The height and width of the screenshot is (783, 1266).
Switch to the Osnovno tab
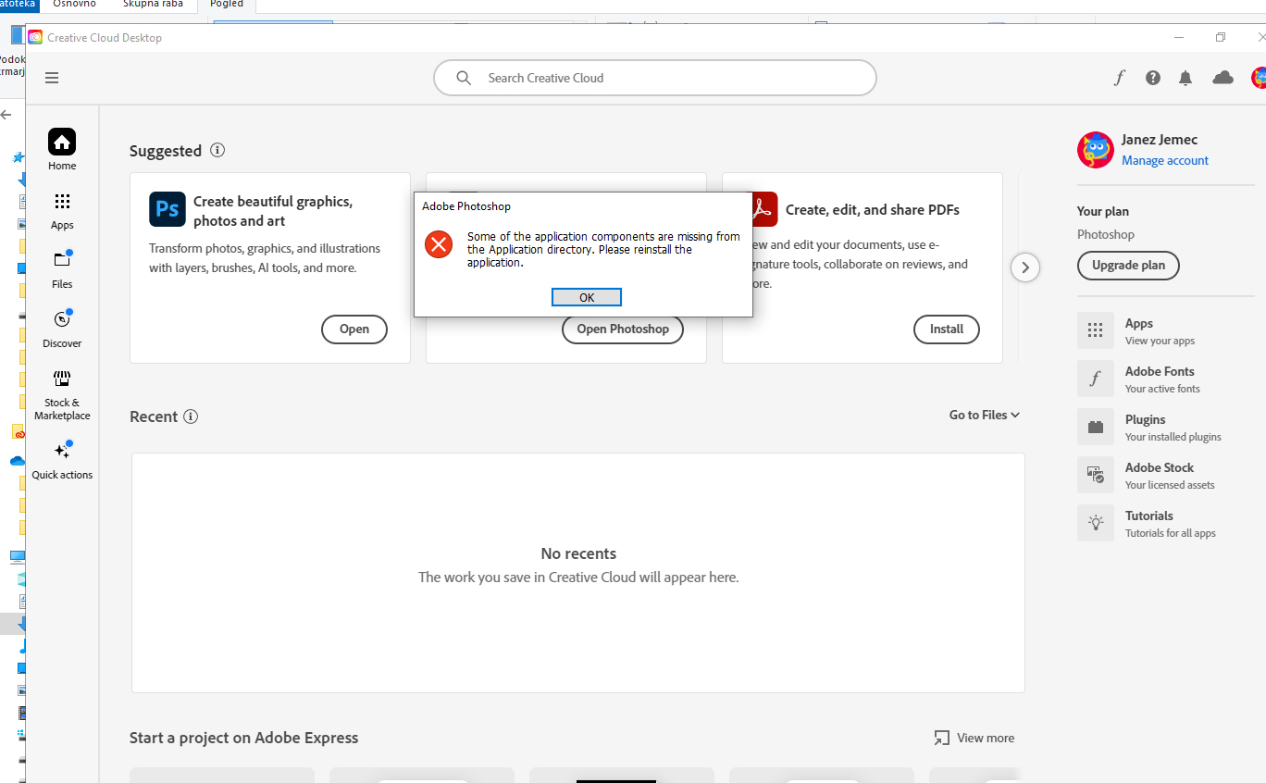pyautogui.click(x=75, y=4)
